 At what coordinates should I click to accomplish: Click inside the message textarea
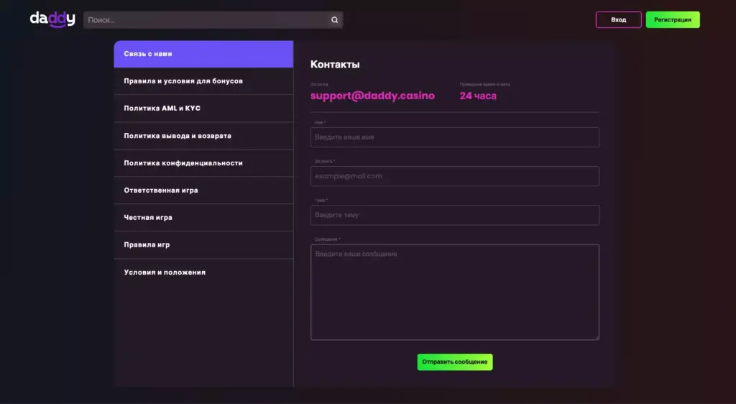click(454, 292)
